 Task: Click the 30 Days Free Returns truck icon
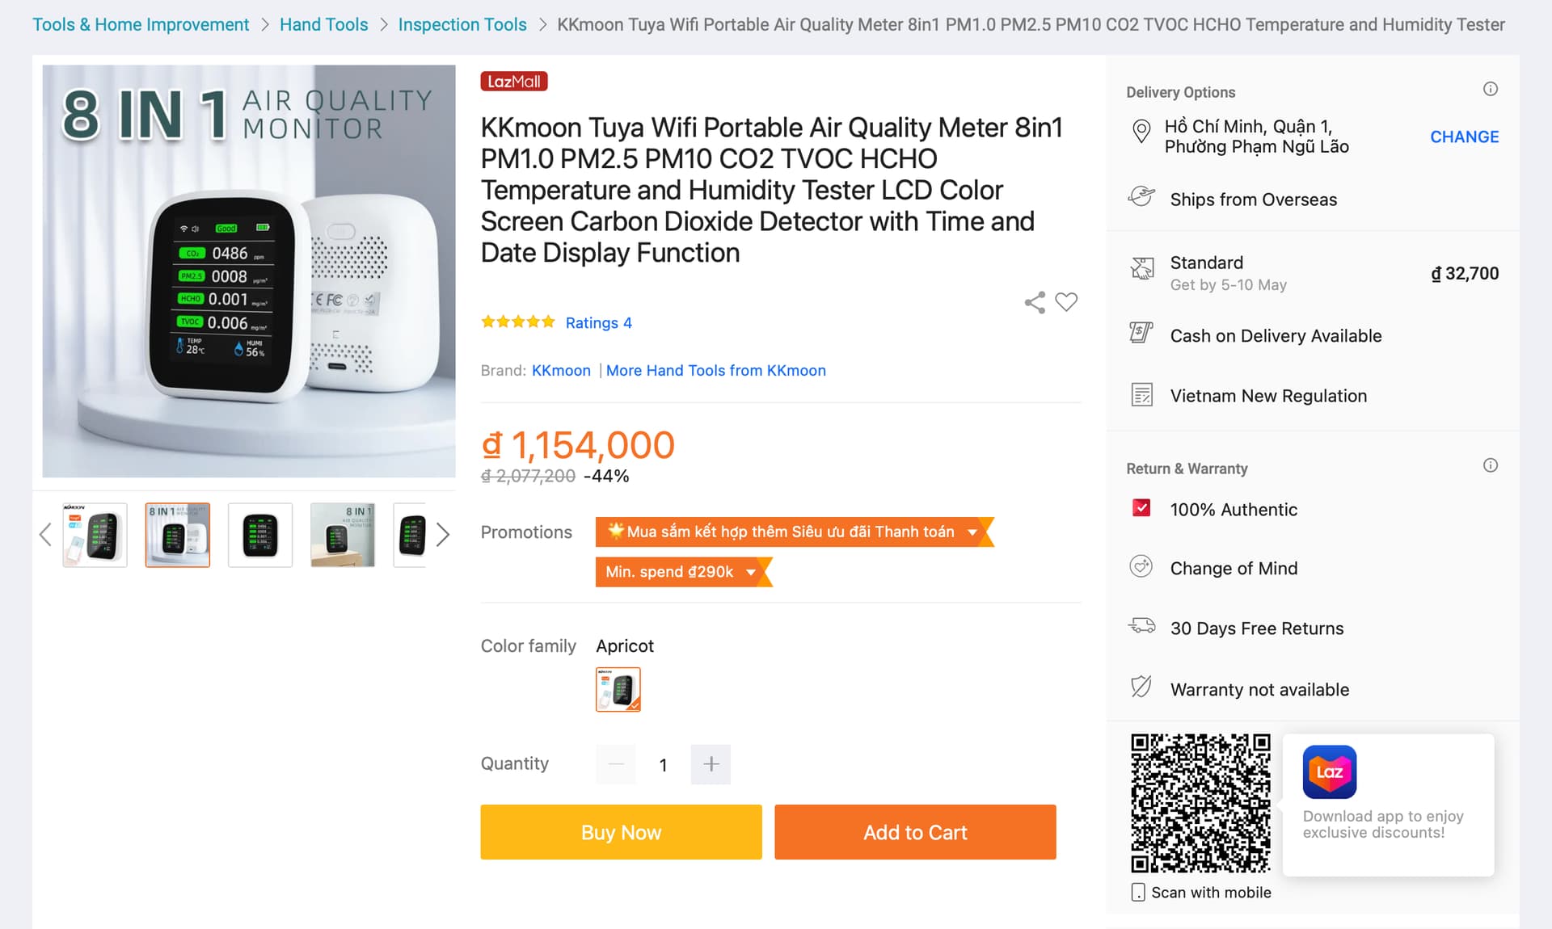[x=1141, y=626]
